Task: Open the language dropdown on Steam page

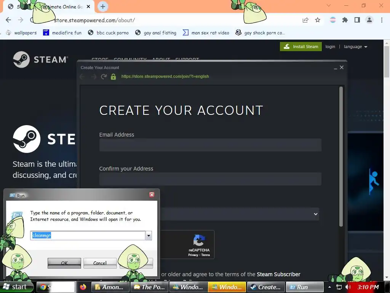Action: coord(355,47)
